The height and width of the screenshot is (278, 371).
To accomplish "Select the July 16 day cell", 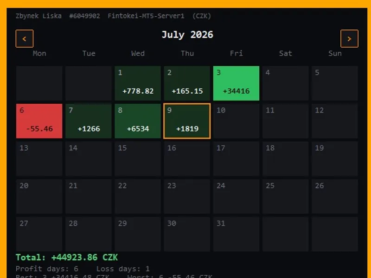I will (x=187, y=159).
